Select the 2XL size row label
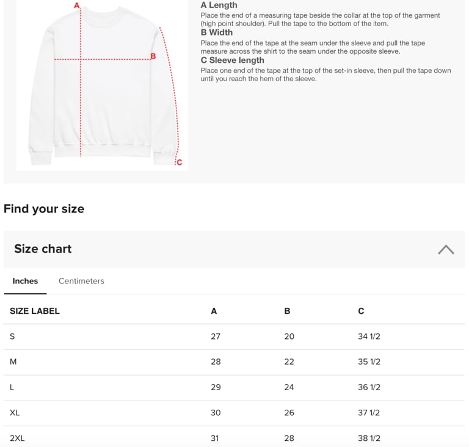This screenshot has height=447, width=469. click(17, 438)
